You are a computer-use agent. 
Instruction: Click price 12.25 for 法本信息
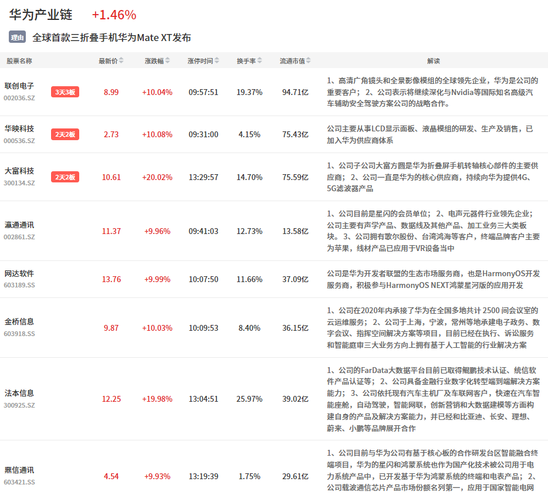pyautogui.click(x=111, y=399)
